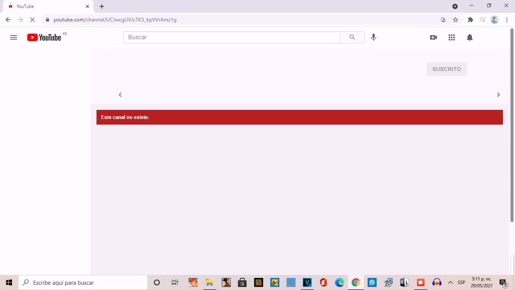Open the Chrome extensions puzzle icon

470,20
